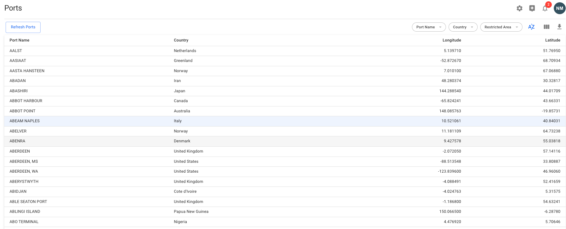Download the ports table
This screenshot has height=229, width=566.
tap(559, 27)
